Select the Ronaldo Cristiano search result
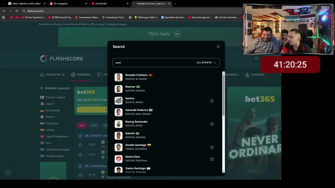 click(166, 77)
